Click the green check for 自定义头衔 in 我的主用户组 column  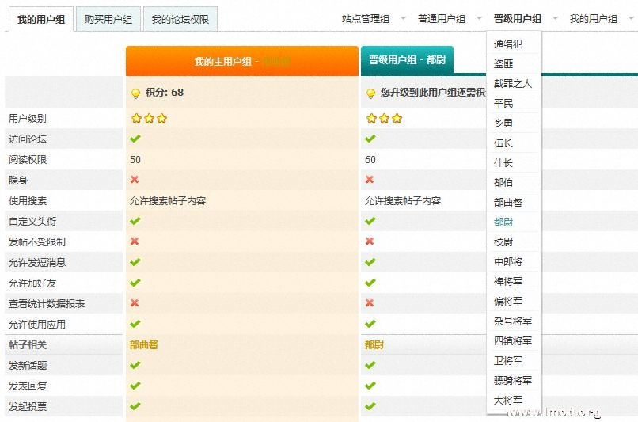point(135,221)
